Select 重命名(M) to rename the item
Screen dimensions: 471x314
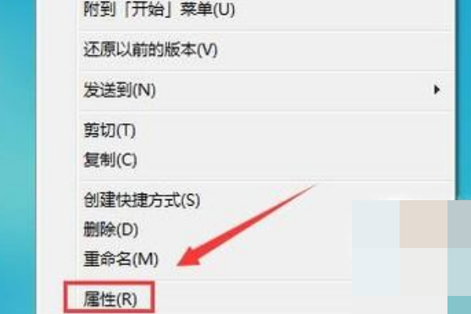pyautogui.click(x=121, y=259)
